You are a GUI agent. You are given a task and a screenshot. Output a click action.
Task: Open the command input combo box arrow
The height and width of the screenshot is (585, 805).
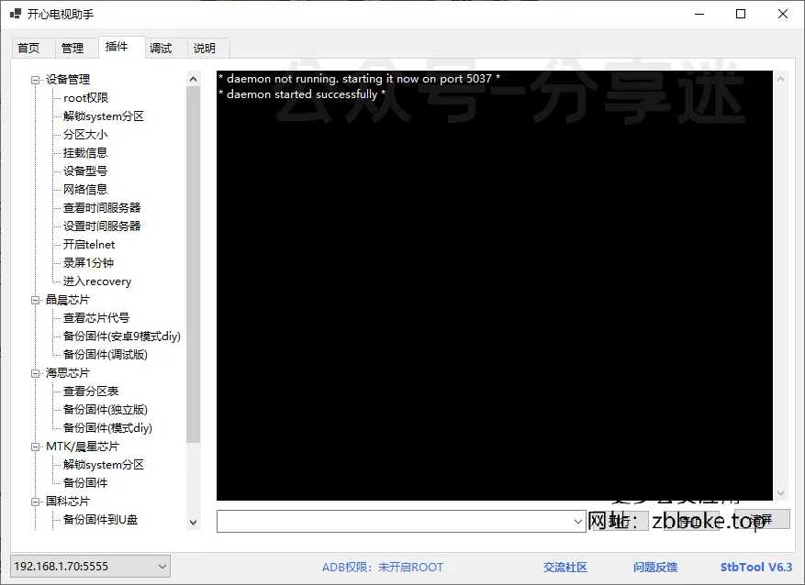point(577,522)
